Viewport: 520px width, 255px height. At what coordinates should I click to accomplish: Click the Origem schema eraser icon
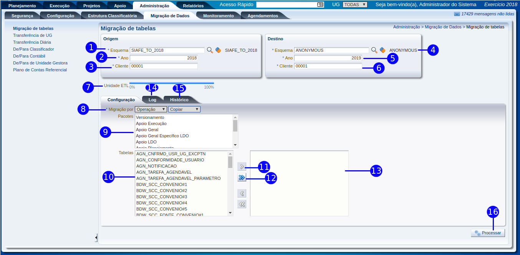point(218,50)
